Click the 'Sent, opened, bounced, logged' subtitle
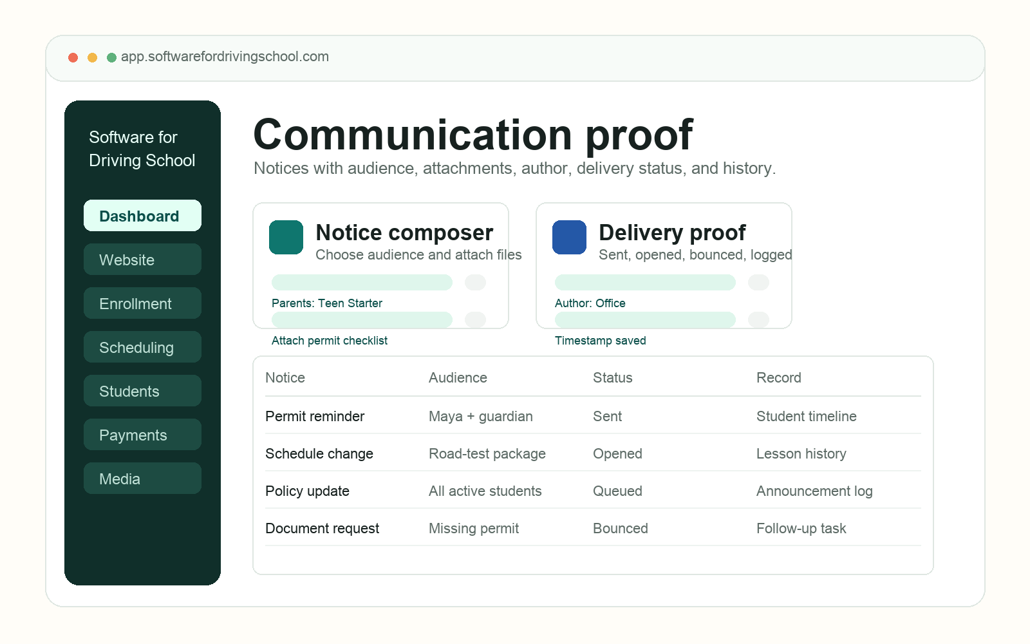The image size is (1030, 644). click(695, 255)
